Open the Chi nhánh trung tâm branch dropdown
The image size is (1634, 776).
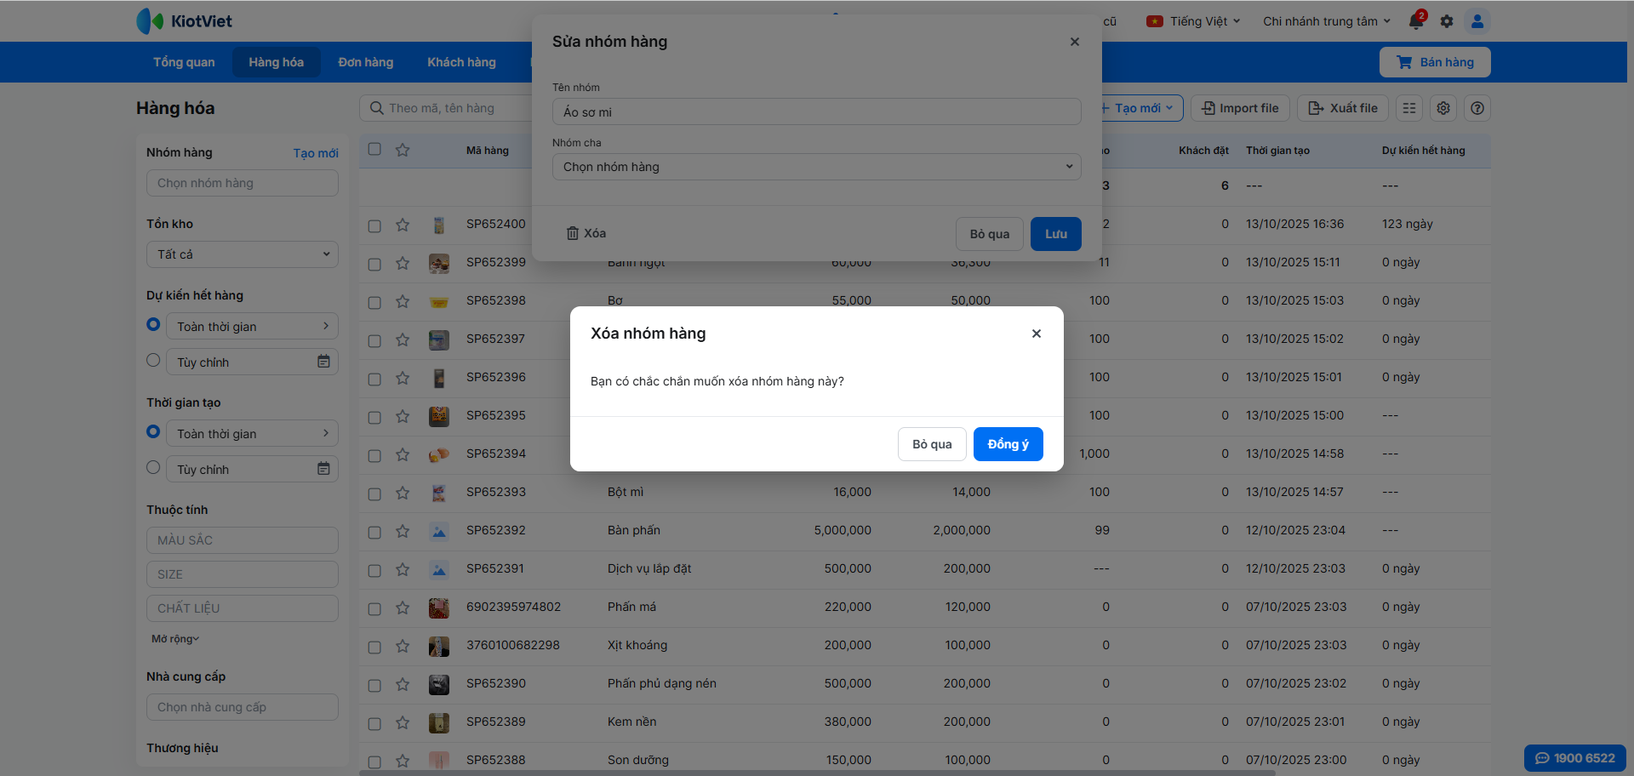1326,21
